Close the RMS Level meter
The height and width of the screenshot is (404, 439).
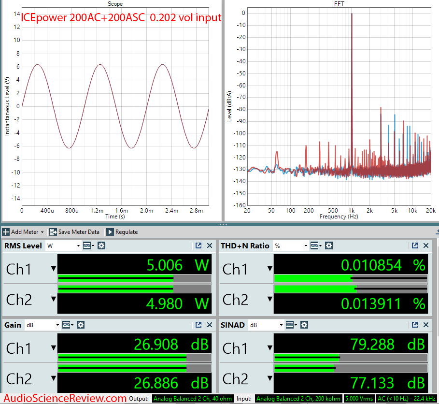pos(210,245)
